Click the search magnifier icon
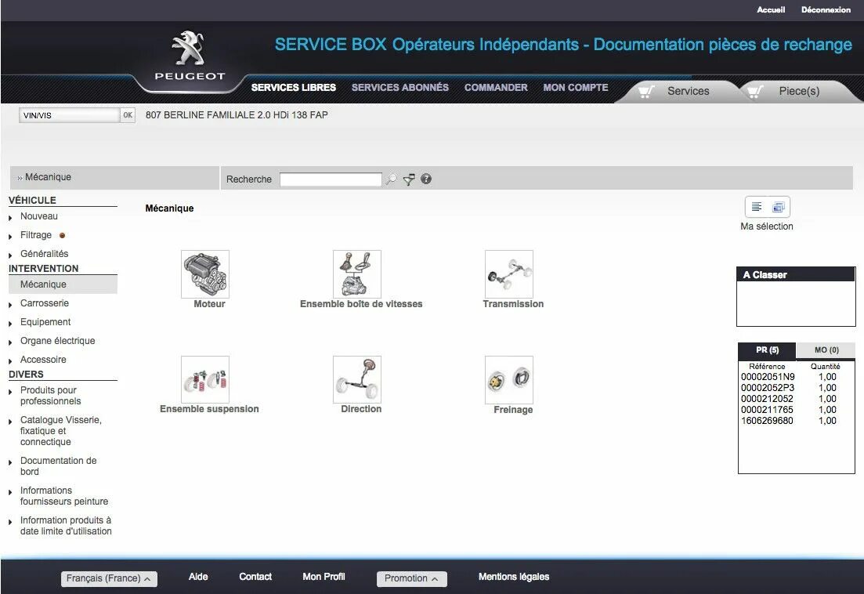Image resolution: width=864 pixels, height=594 pixels. pyautogui.click(x=391, y=179)
